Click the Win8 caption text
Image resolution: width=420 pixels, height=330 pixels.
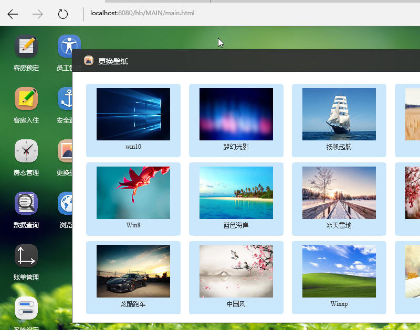(x=133, y=225)
